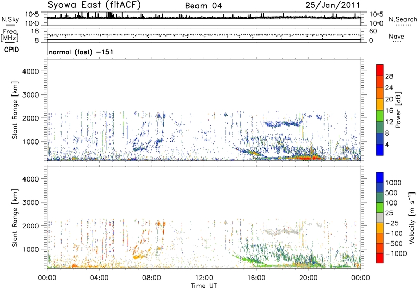Click the 'Slant Range [km]' label of velocity panel
Viewport: 417px width, 289px height.
[x=15, y=218]
